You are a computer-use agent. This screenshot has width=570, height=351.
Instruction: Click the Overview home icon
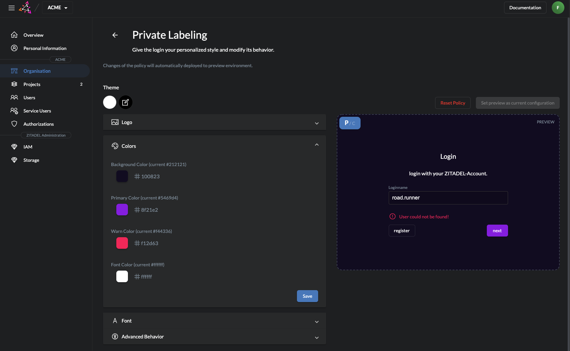pos(14,35)
